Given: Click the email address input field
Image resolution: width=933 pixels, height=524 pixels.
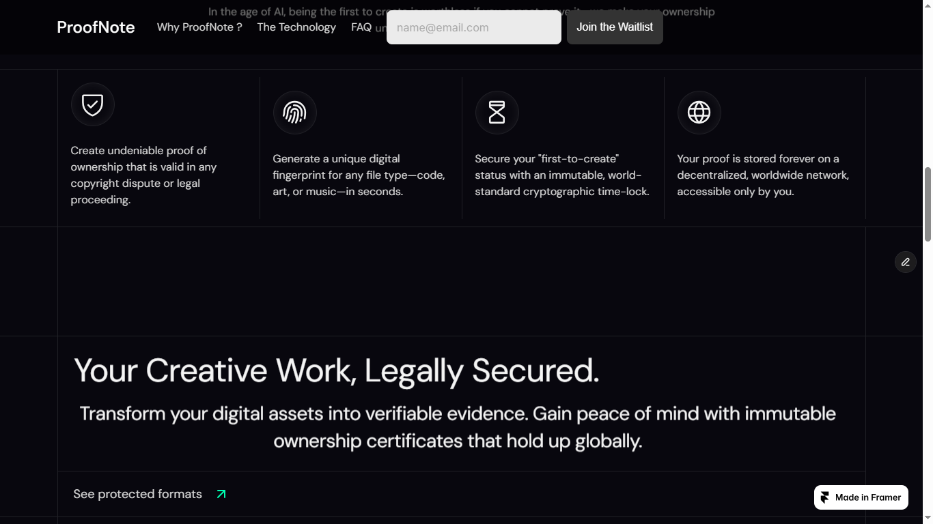Looking at the screenshot, I should pos(473,27).
